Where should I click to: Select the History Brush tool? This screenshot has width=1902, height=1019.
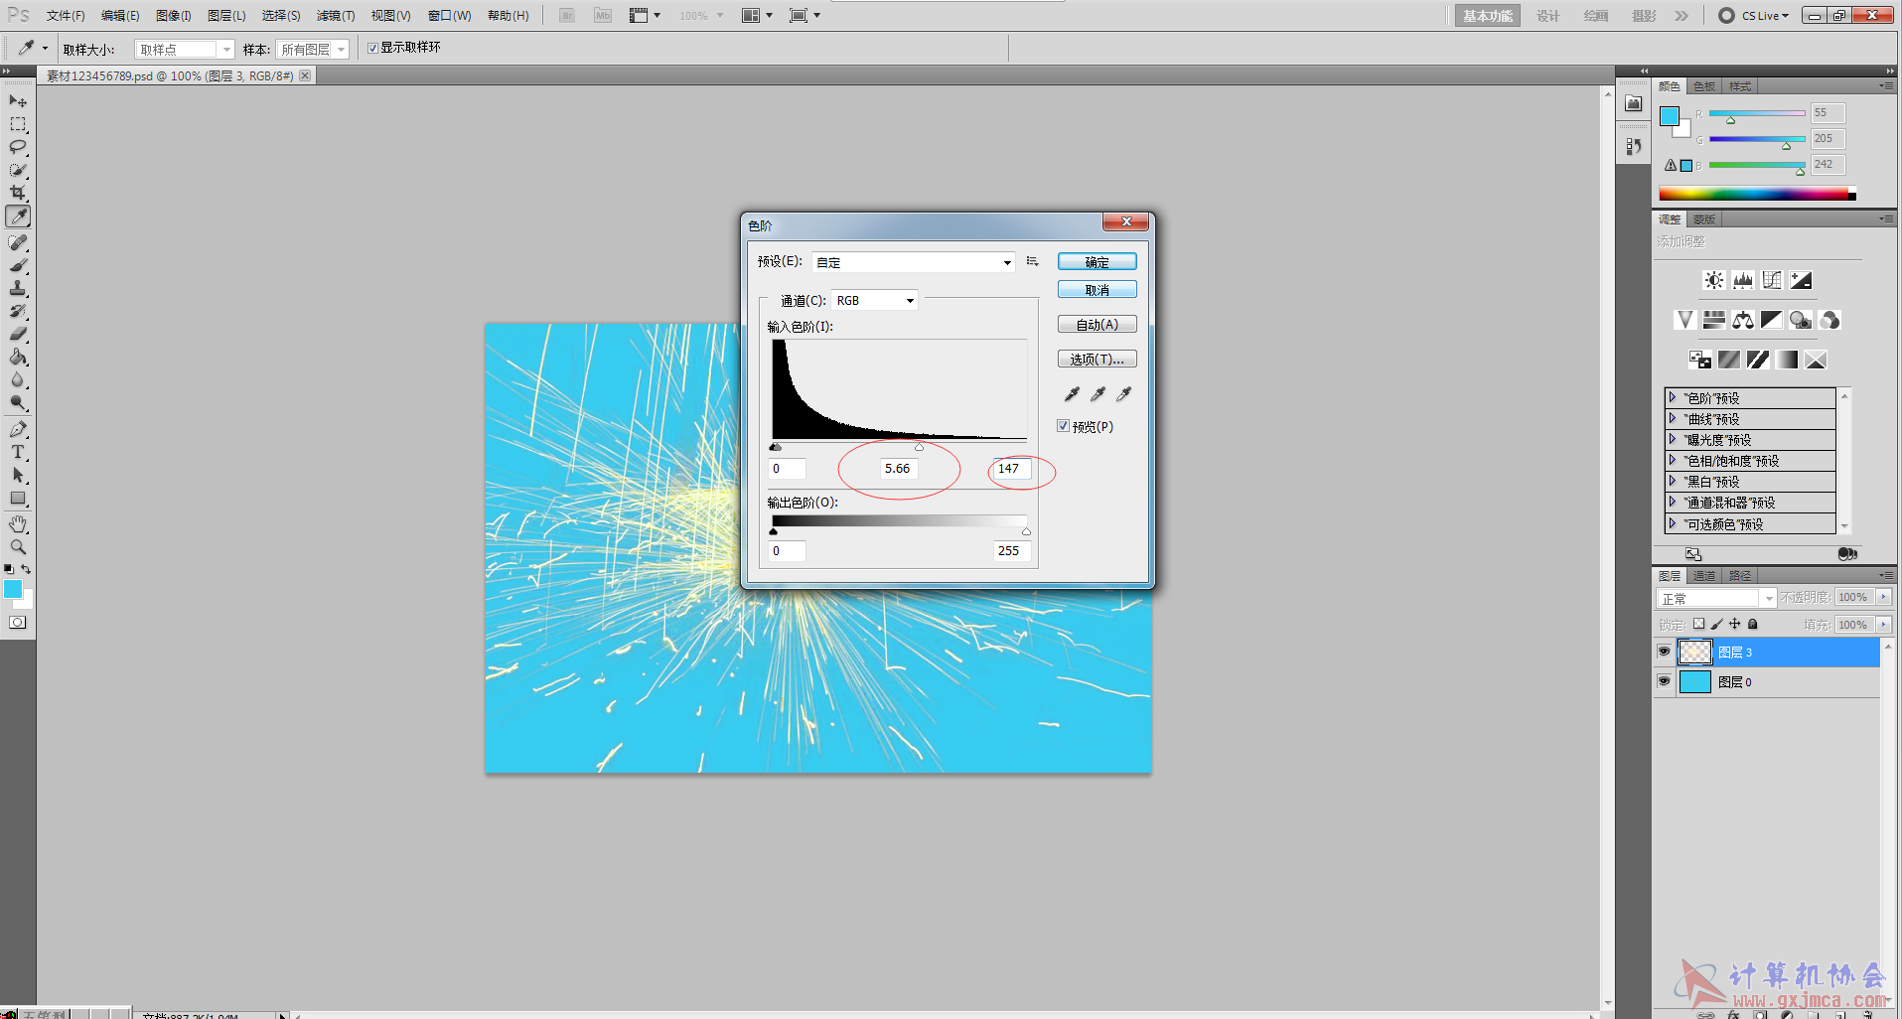coord(18,311)
